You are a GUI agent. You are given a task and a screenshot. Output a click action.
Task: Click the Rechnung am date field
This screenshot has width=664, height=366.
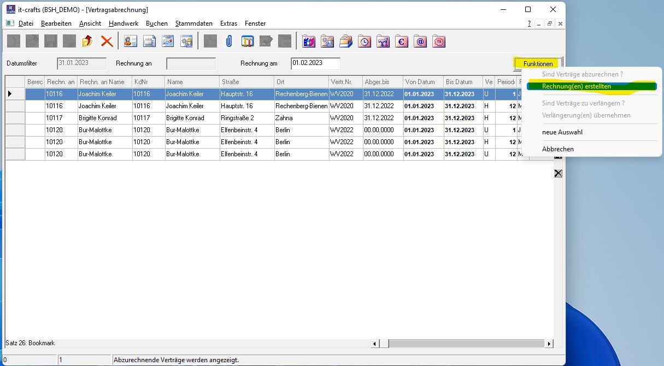coord(315,63)
